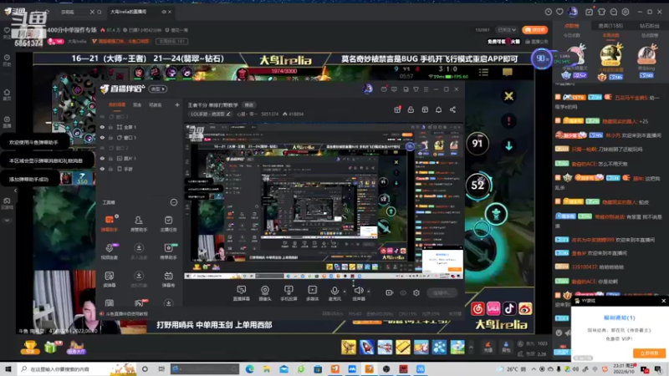Open File Explorer from taskbar
The image size is (669, 376).
click(267, 369)
